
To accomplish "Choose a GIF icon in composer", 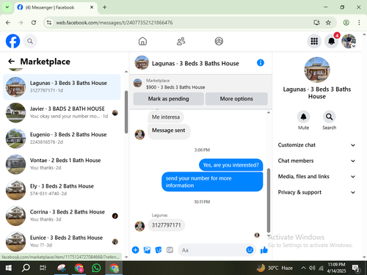I will click(x=170, y=250).
